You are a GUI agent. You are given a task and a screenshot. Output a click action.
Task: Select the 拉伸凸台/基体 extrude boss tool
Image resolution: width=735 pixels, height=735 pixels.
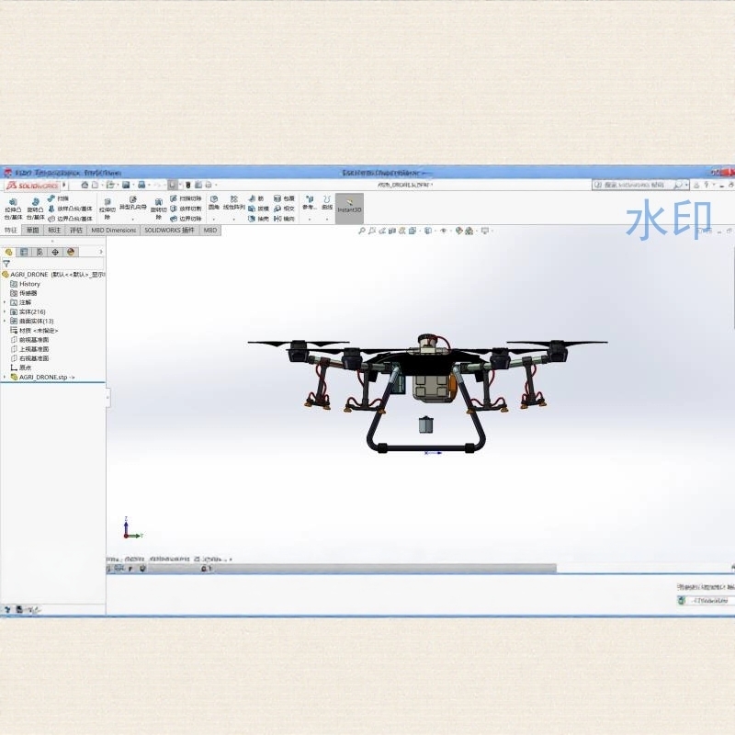[13, 209]
